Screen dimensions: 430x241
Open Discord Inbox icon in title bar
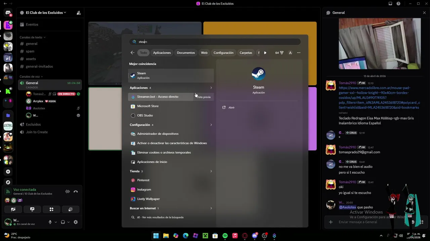[x=390, y=4]
